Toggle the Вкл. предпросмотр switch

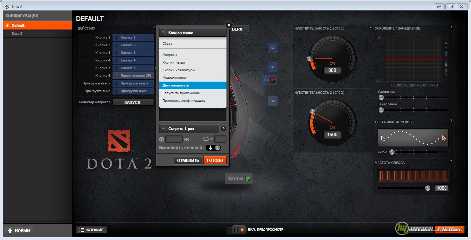click(236, 230)
